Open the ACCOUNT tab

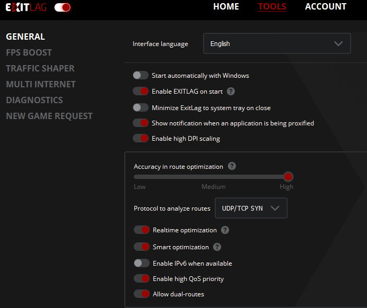[326, 6]
